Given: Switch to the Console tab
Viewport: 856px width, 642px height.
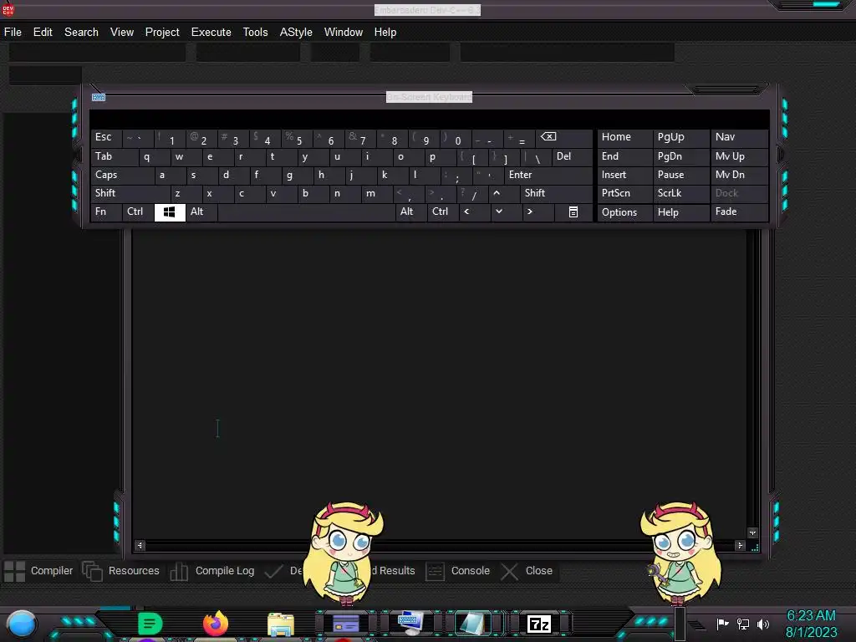Looking at the screenshot, I should click(x=457, y=571).
